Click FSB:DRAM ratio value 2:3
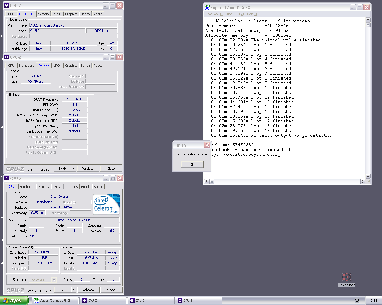The image size is (382, 305). tap(75, 105)
